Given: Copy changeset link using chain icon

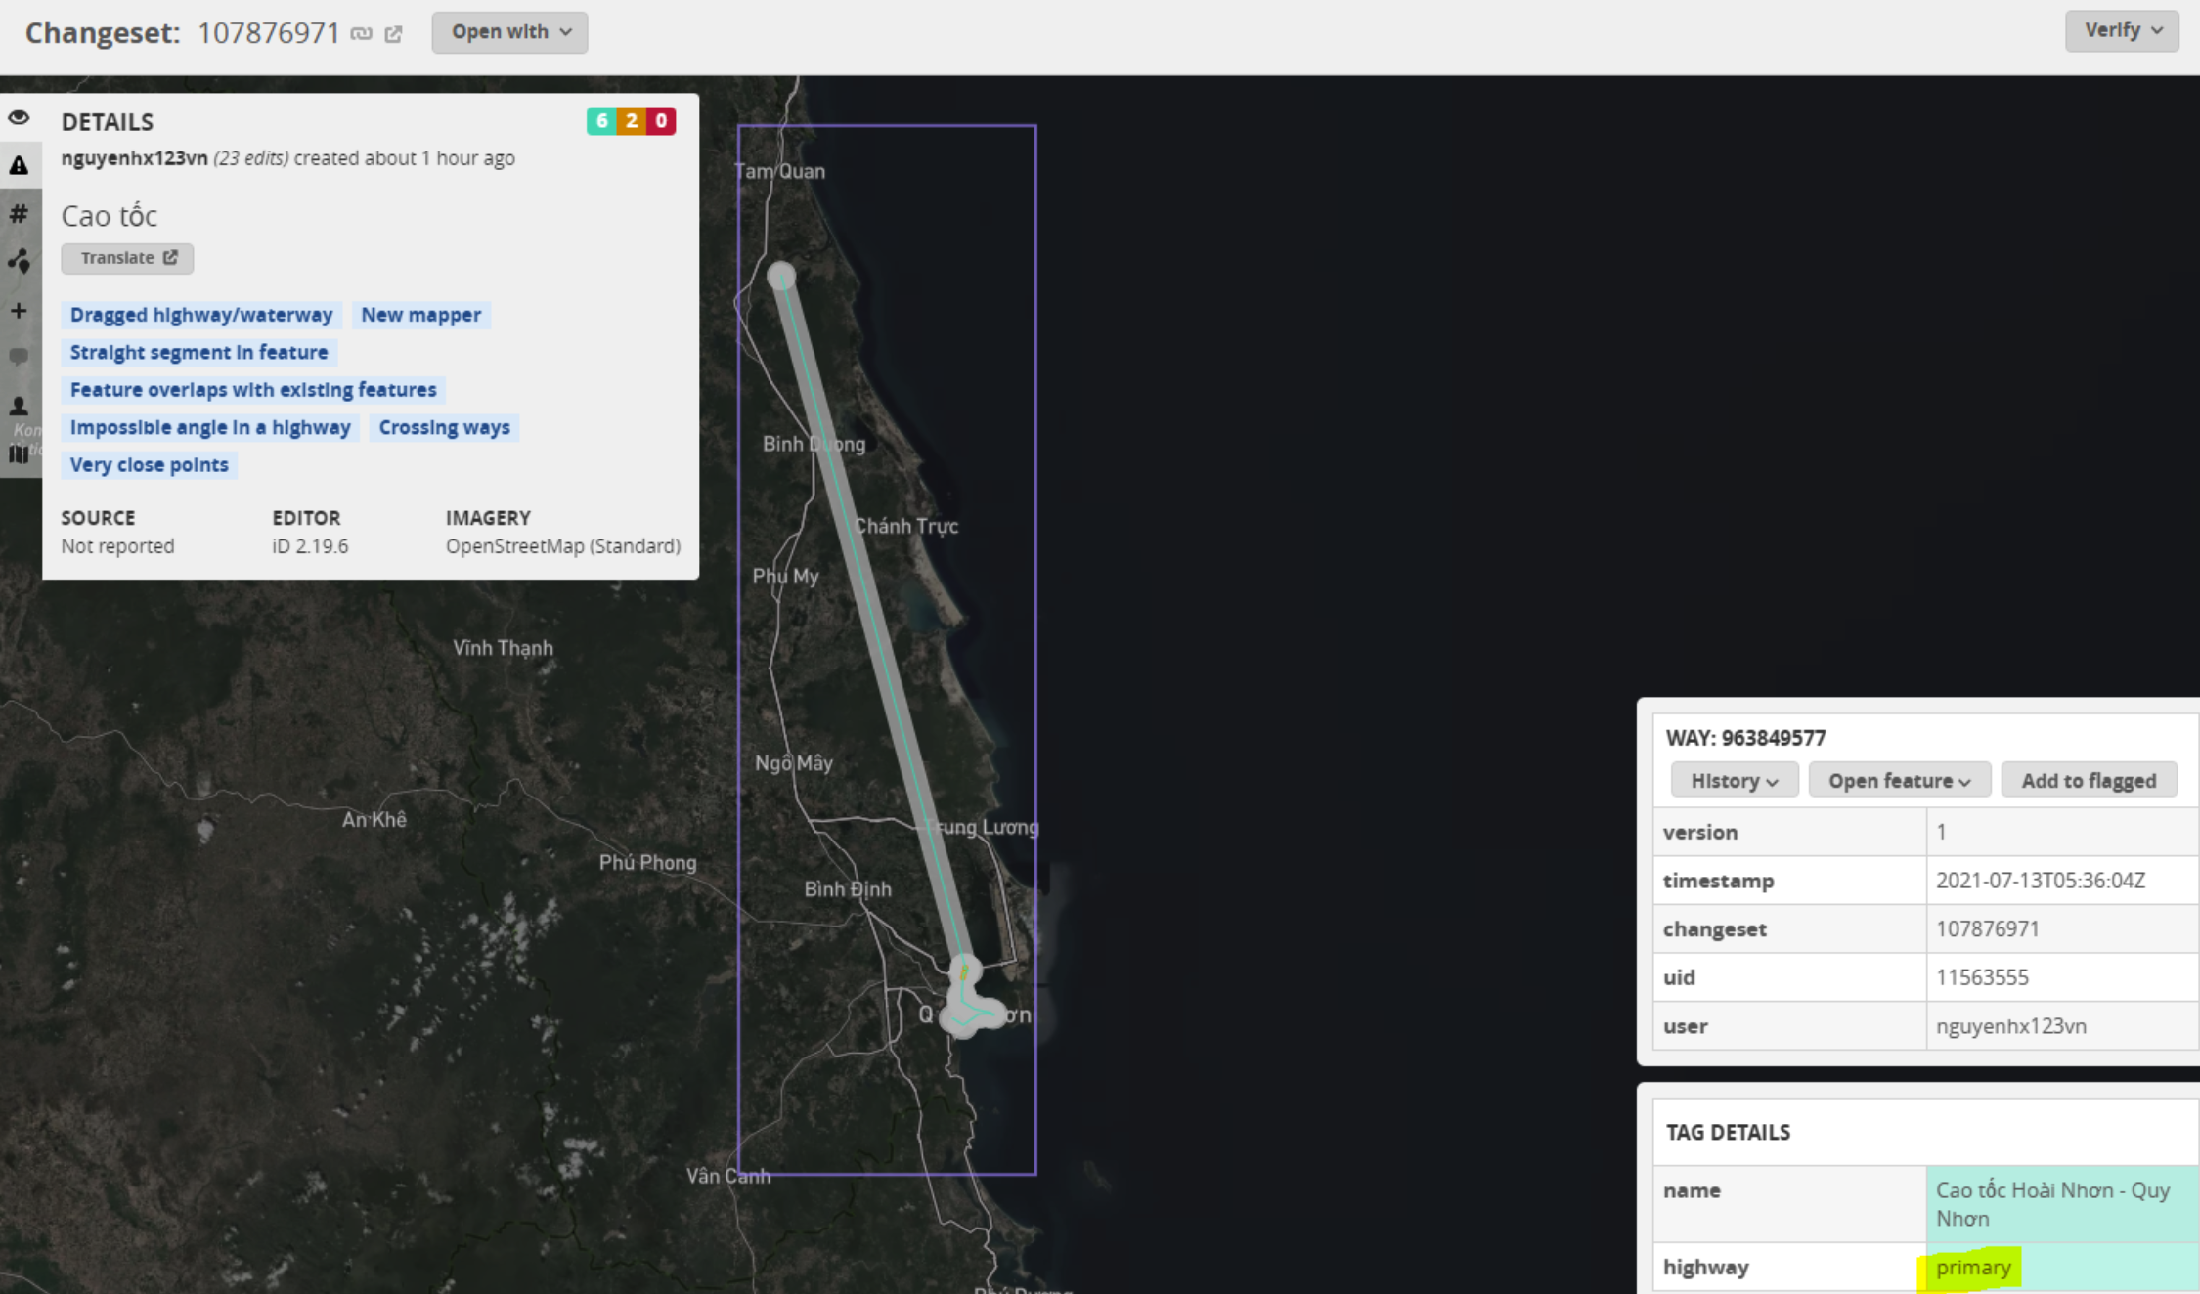Looking at the screenshot, I should click(362, 34).
